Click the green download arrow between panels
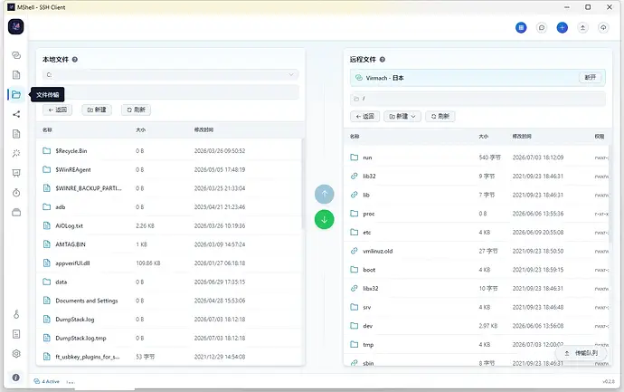This screenshot has height=392, width=624. coord(325,219)
